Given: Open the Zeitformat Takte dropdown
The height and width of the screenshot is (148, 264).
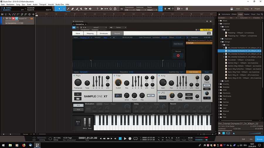Looking at the screenshot, I should (141, 10).
